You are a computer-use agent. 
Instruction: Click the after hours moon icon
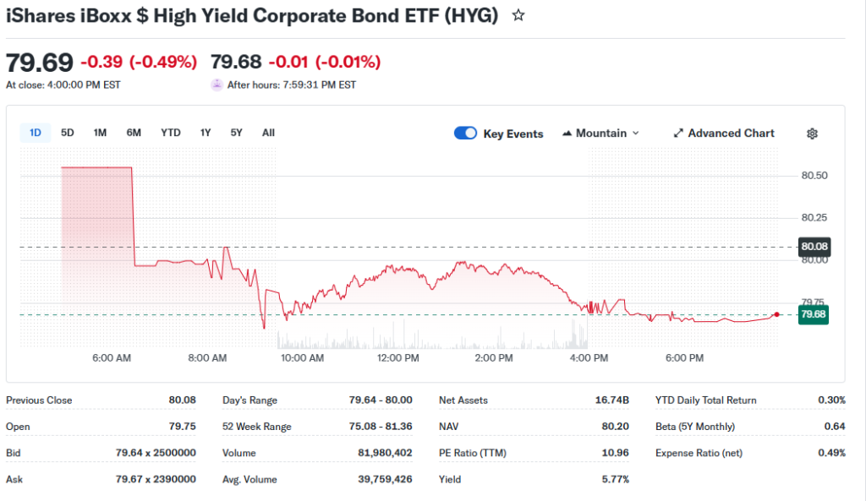216,84
